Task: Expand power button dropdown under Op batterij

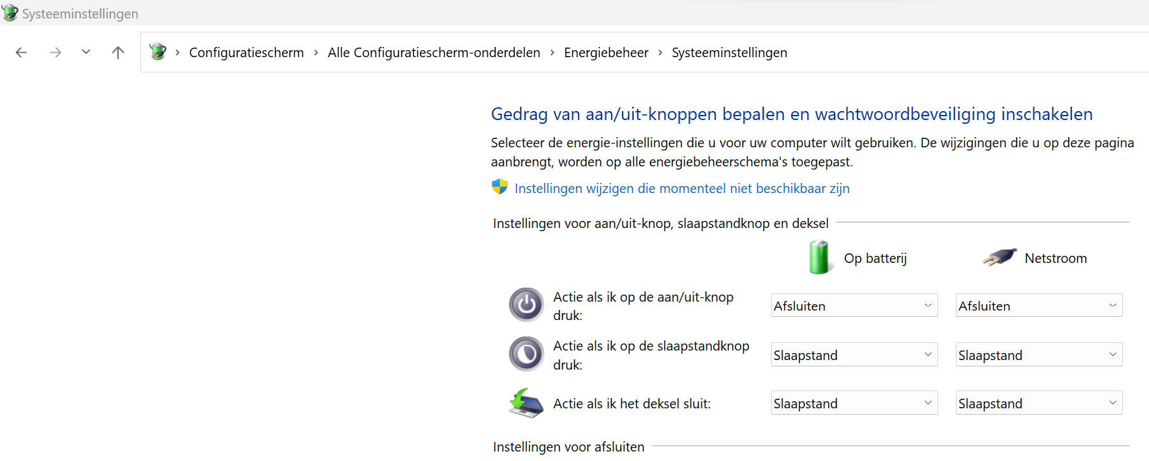Action: pos(854,305)
